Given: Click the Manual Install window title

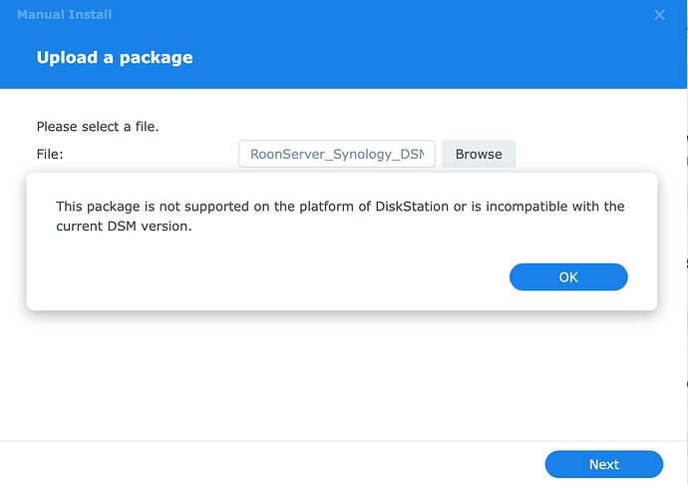Looking at the screenshot, I should [x=64, y=15].
